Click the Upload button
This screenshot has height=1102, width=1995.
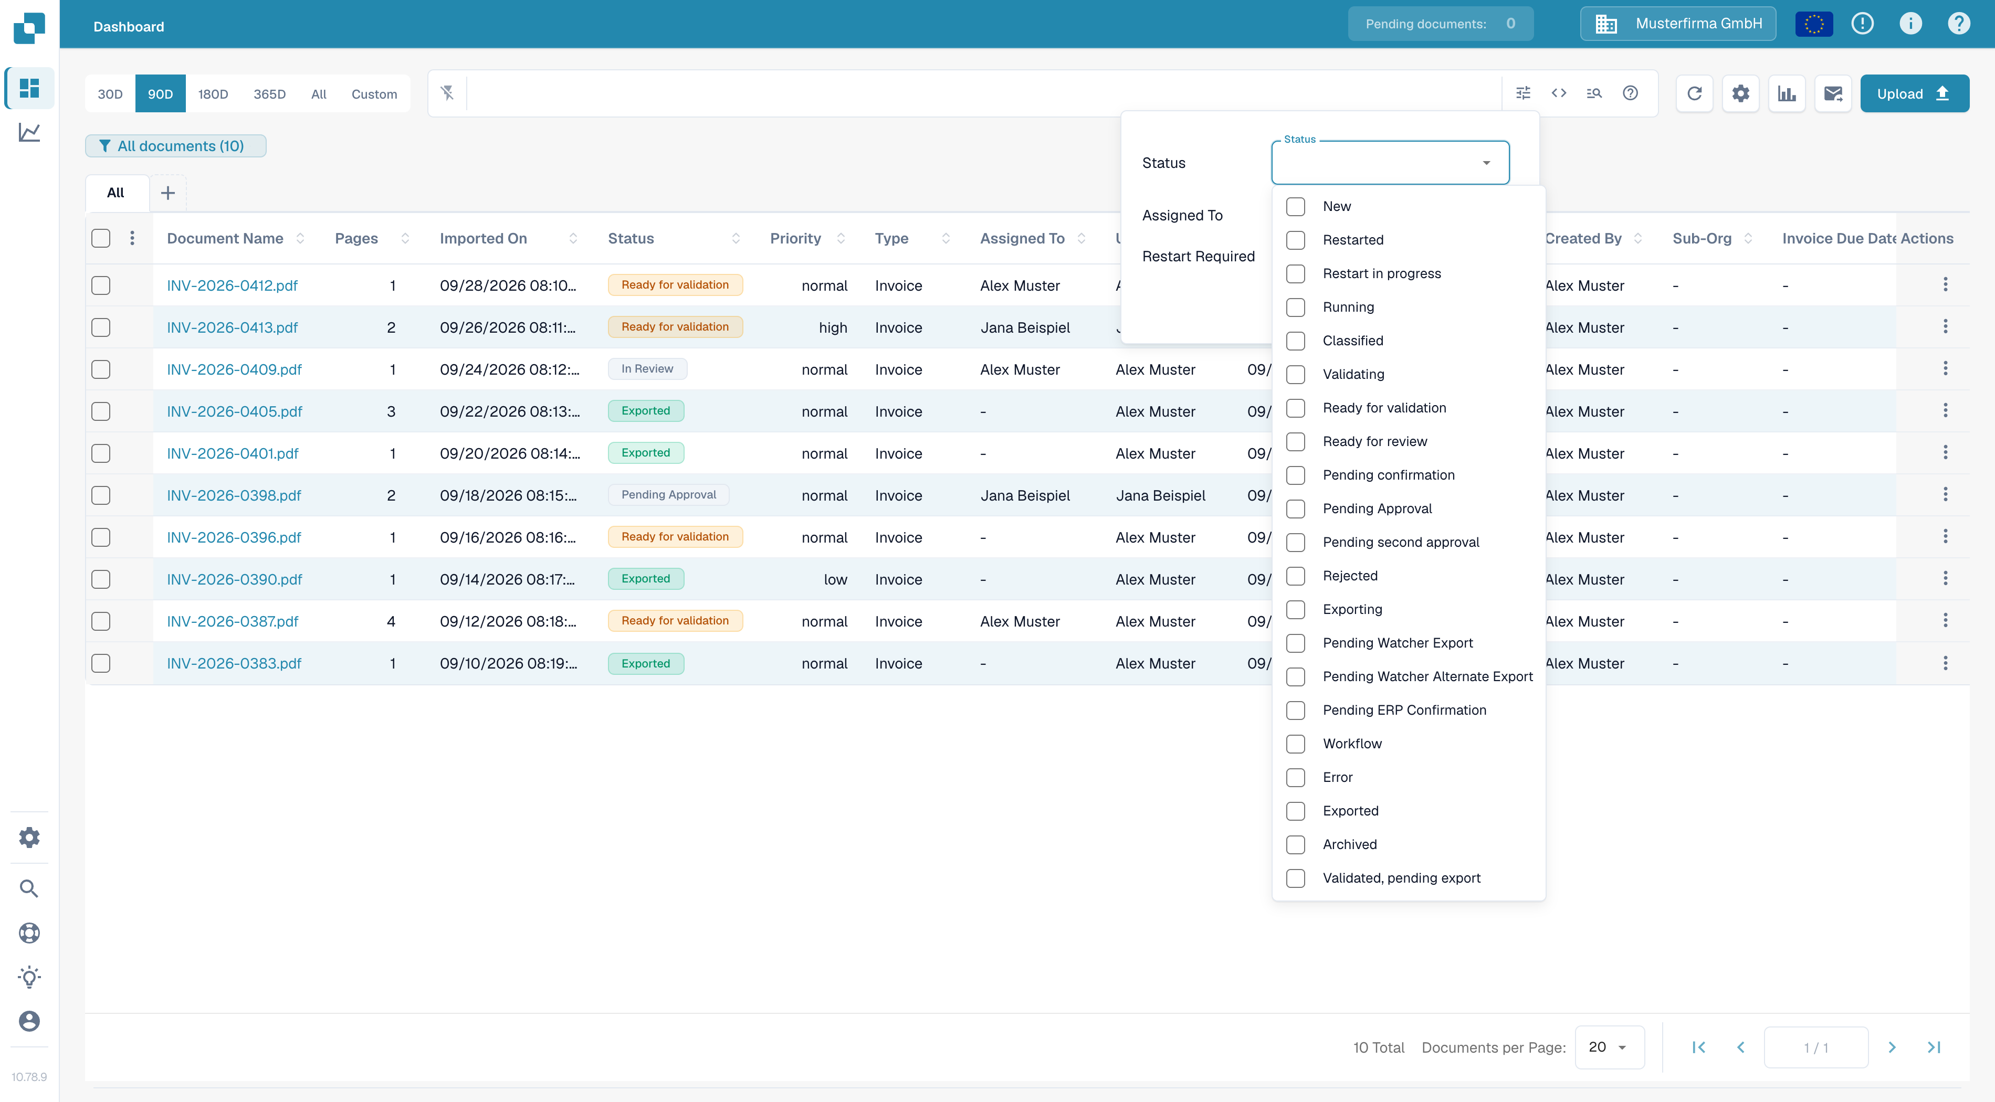pyautogui.click(x=1914, y=93)
